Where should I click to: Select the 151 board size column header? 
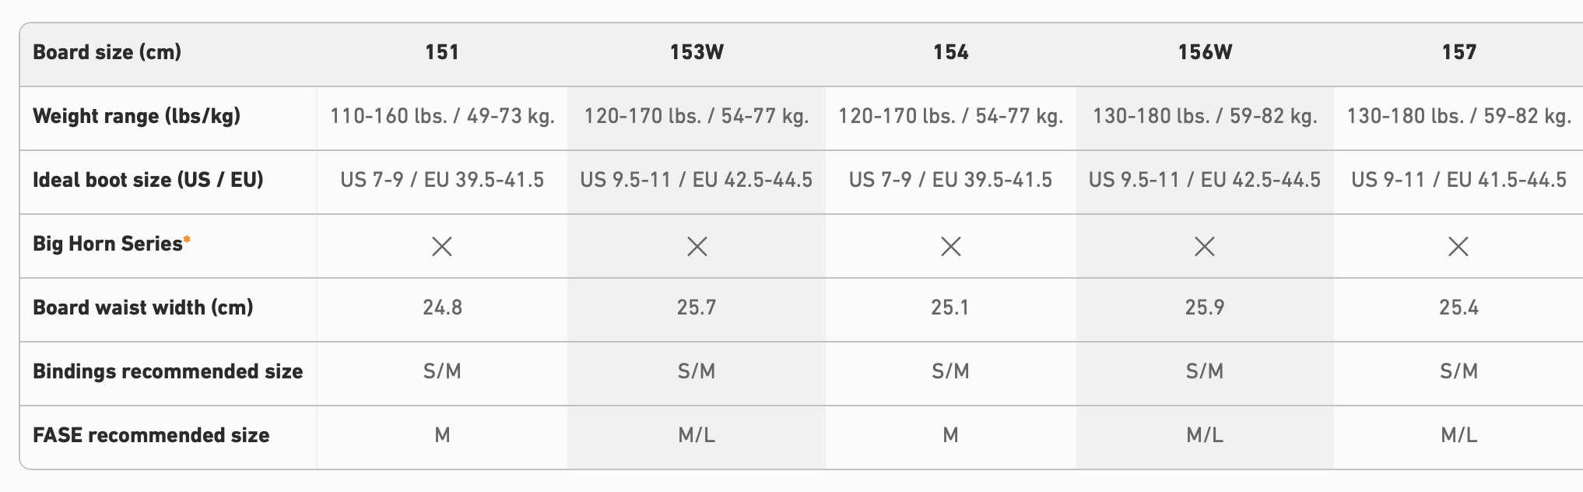[442, 52]
